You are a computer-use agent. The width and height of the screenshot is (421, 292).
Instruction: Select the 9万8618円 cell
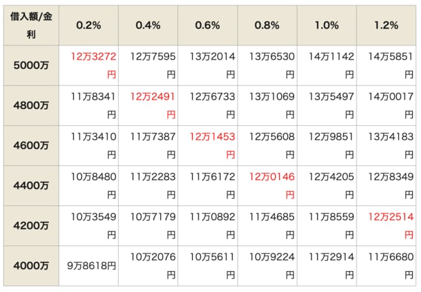(x=88, y=266)
